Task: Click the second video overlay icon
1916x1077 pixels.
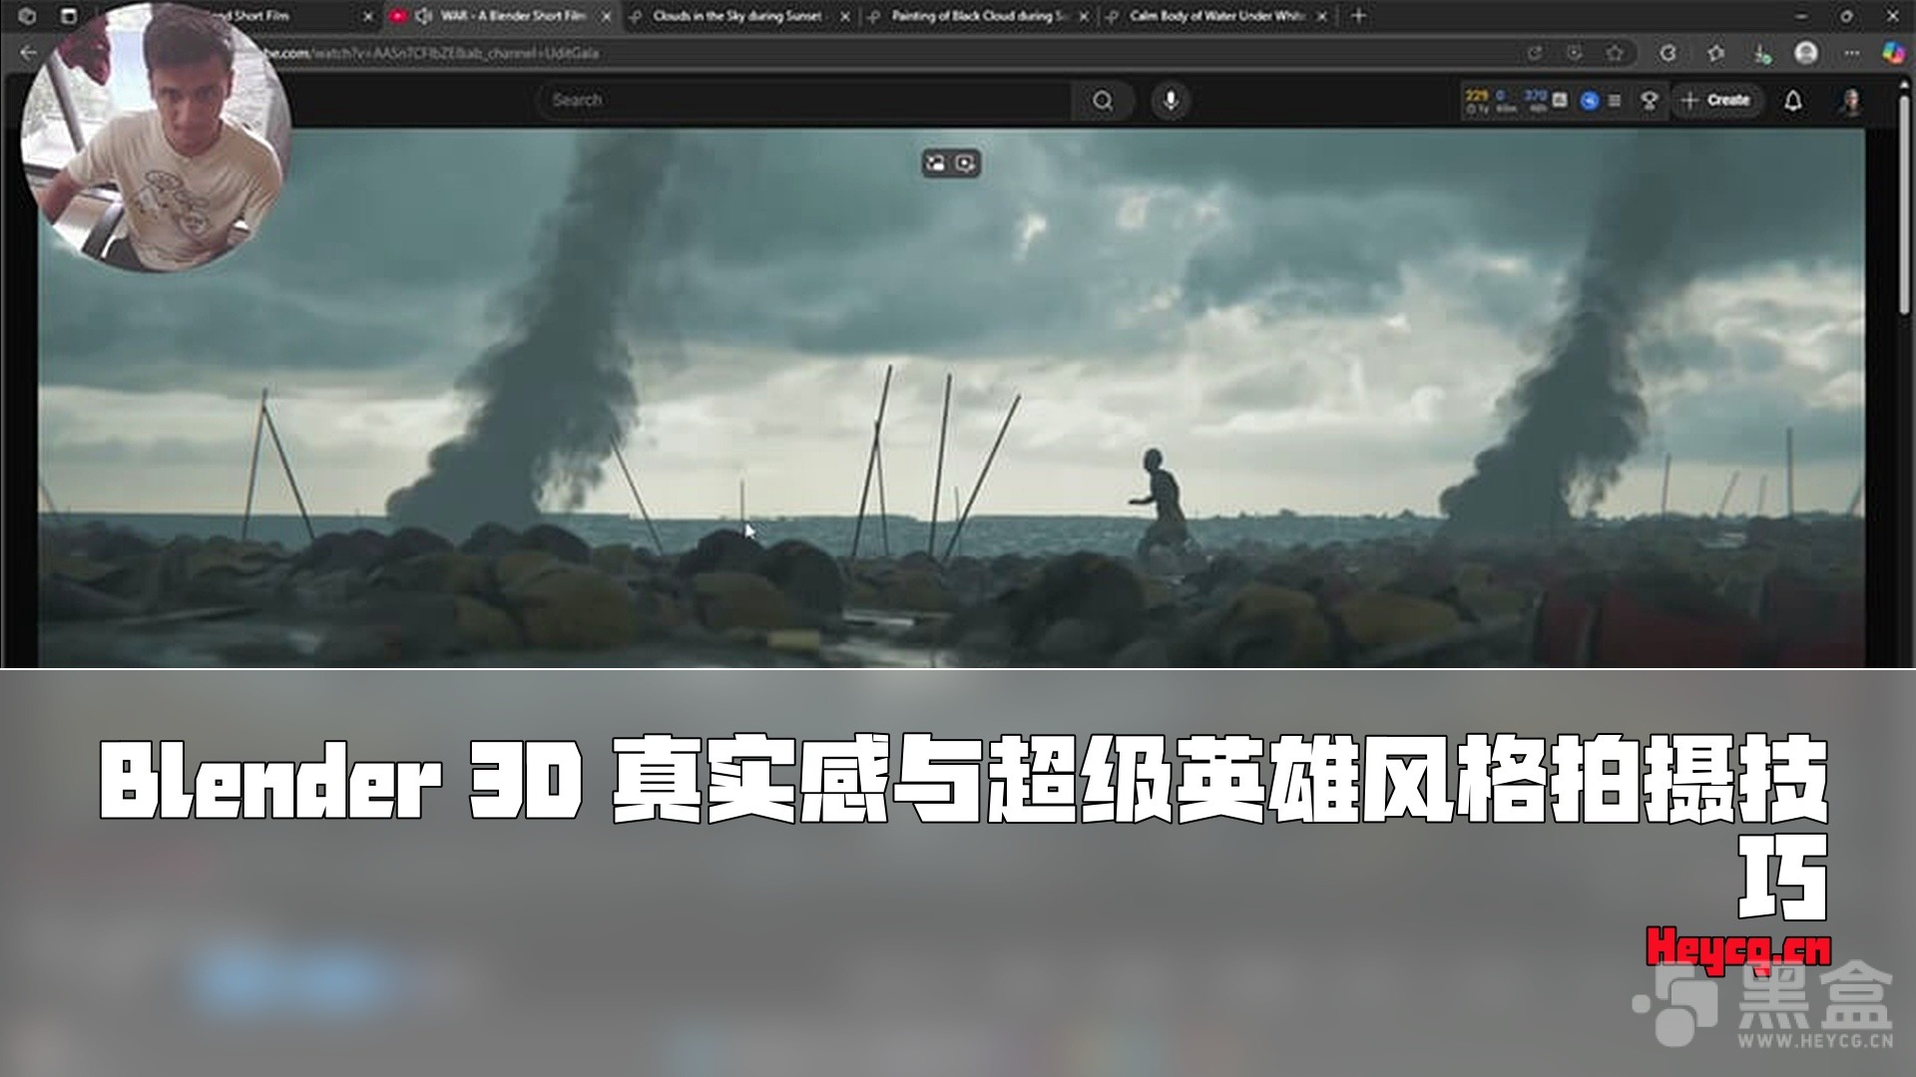Action: click(x=966, y=164)
